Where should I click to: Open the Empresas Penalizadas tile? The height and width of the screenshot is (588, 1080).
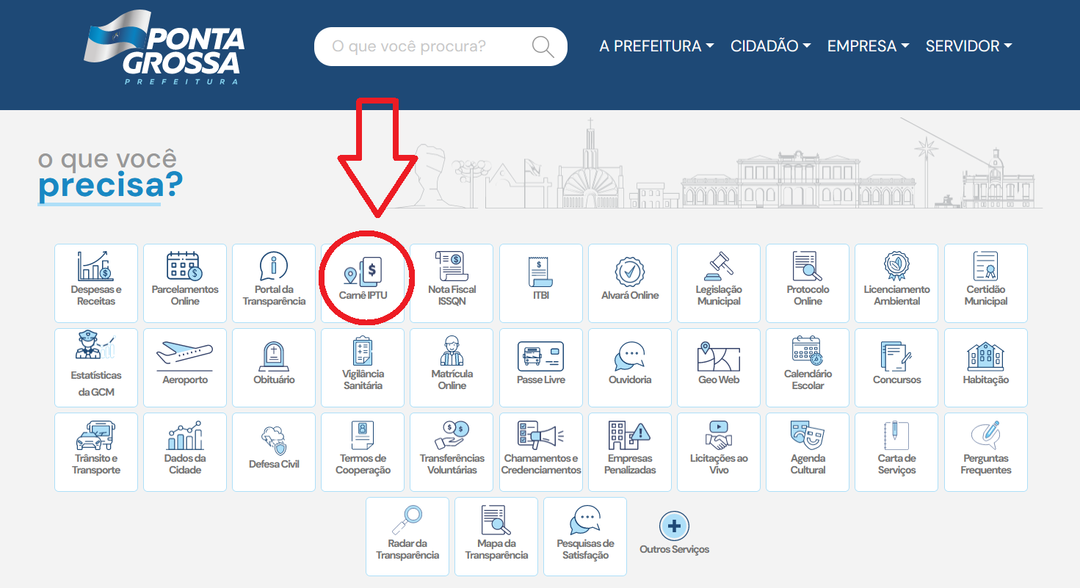coord(630,452)
